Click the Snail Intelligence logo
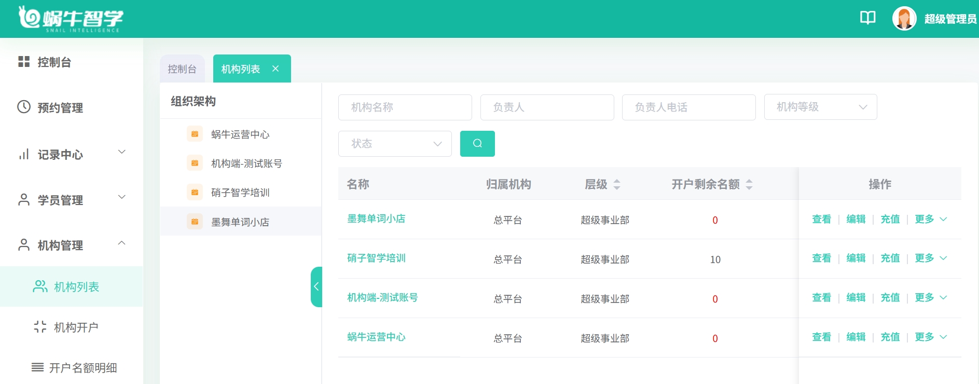The width and height of the screenshot is (979, 384). coord(71,19)
